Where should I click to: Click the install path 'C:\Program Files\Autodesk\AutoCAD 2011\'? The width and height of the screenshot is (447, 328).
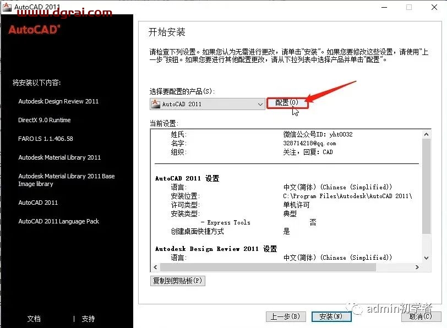coord(347,196)
